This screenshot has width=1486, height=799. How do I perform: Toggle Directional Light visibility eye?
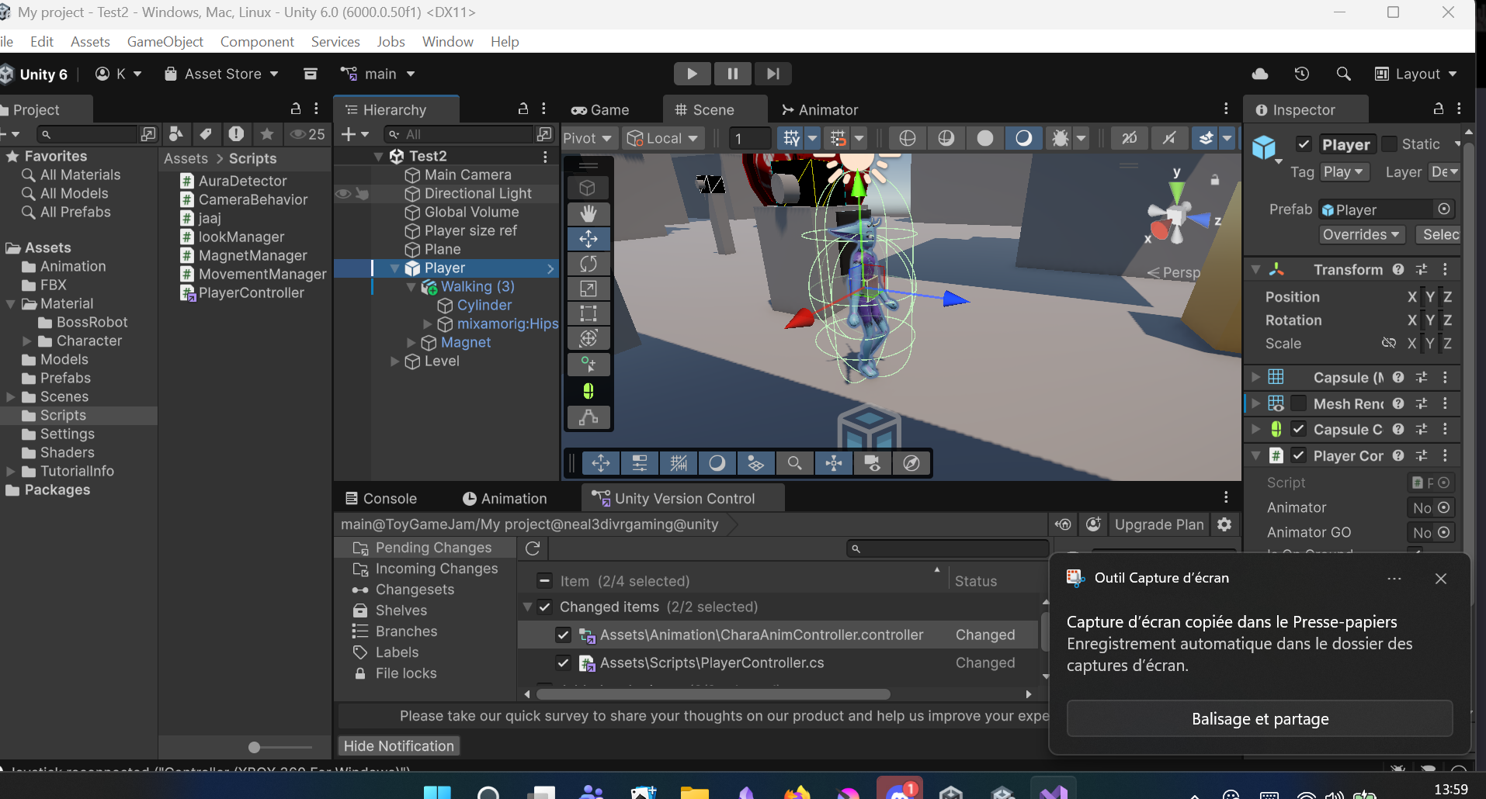click(x=342, y=193)
